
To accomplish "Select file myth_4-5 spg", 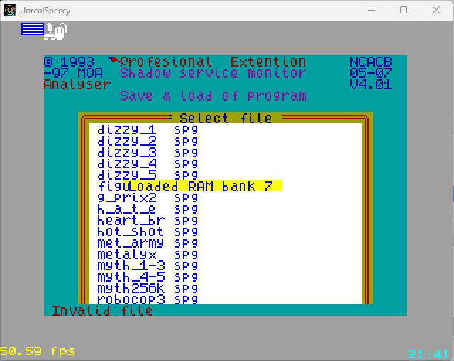I will click(x=148, y=277).
